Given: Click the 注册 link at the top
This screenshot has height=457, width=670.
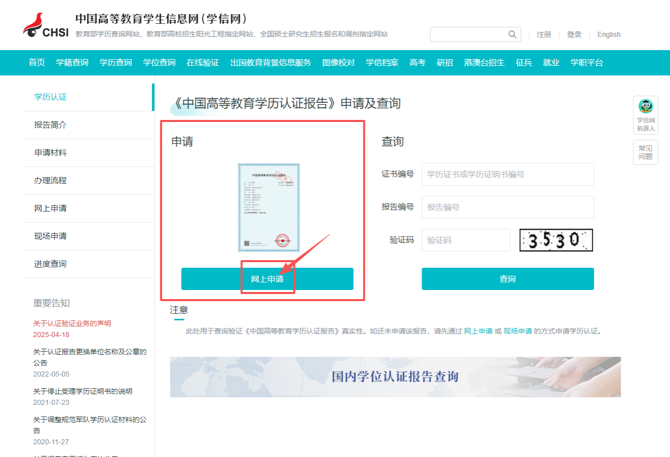Looking at the screenshot, I should point(544,34).
